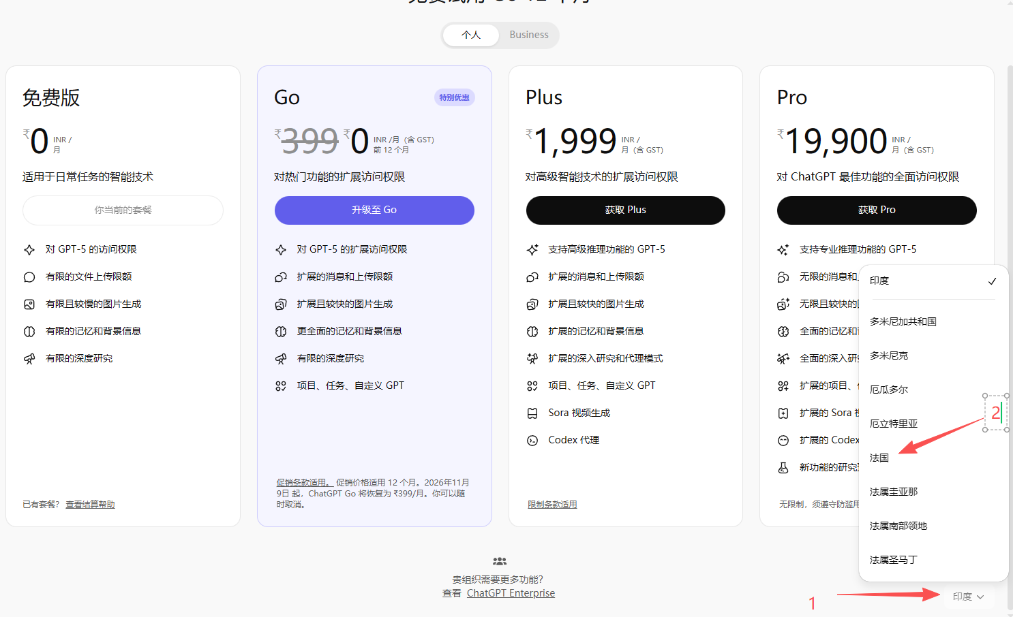
Task: Switch to the Business plans toggle
Action: [528, 35]
